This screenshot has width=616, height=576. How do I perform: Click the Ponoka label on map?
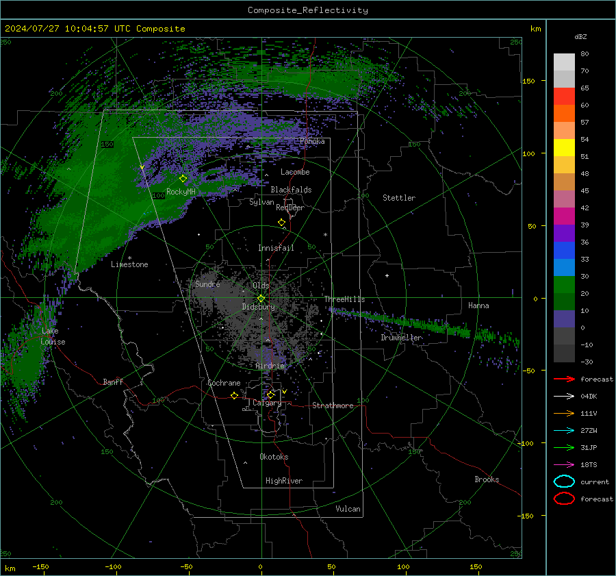[312, 141]
